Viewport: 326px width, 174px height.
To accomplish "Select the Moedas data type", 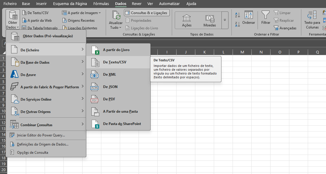I will [210, 21].
